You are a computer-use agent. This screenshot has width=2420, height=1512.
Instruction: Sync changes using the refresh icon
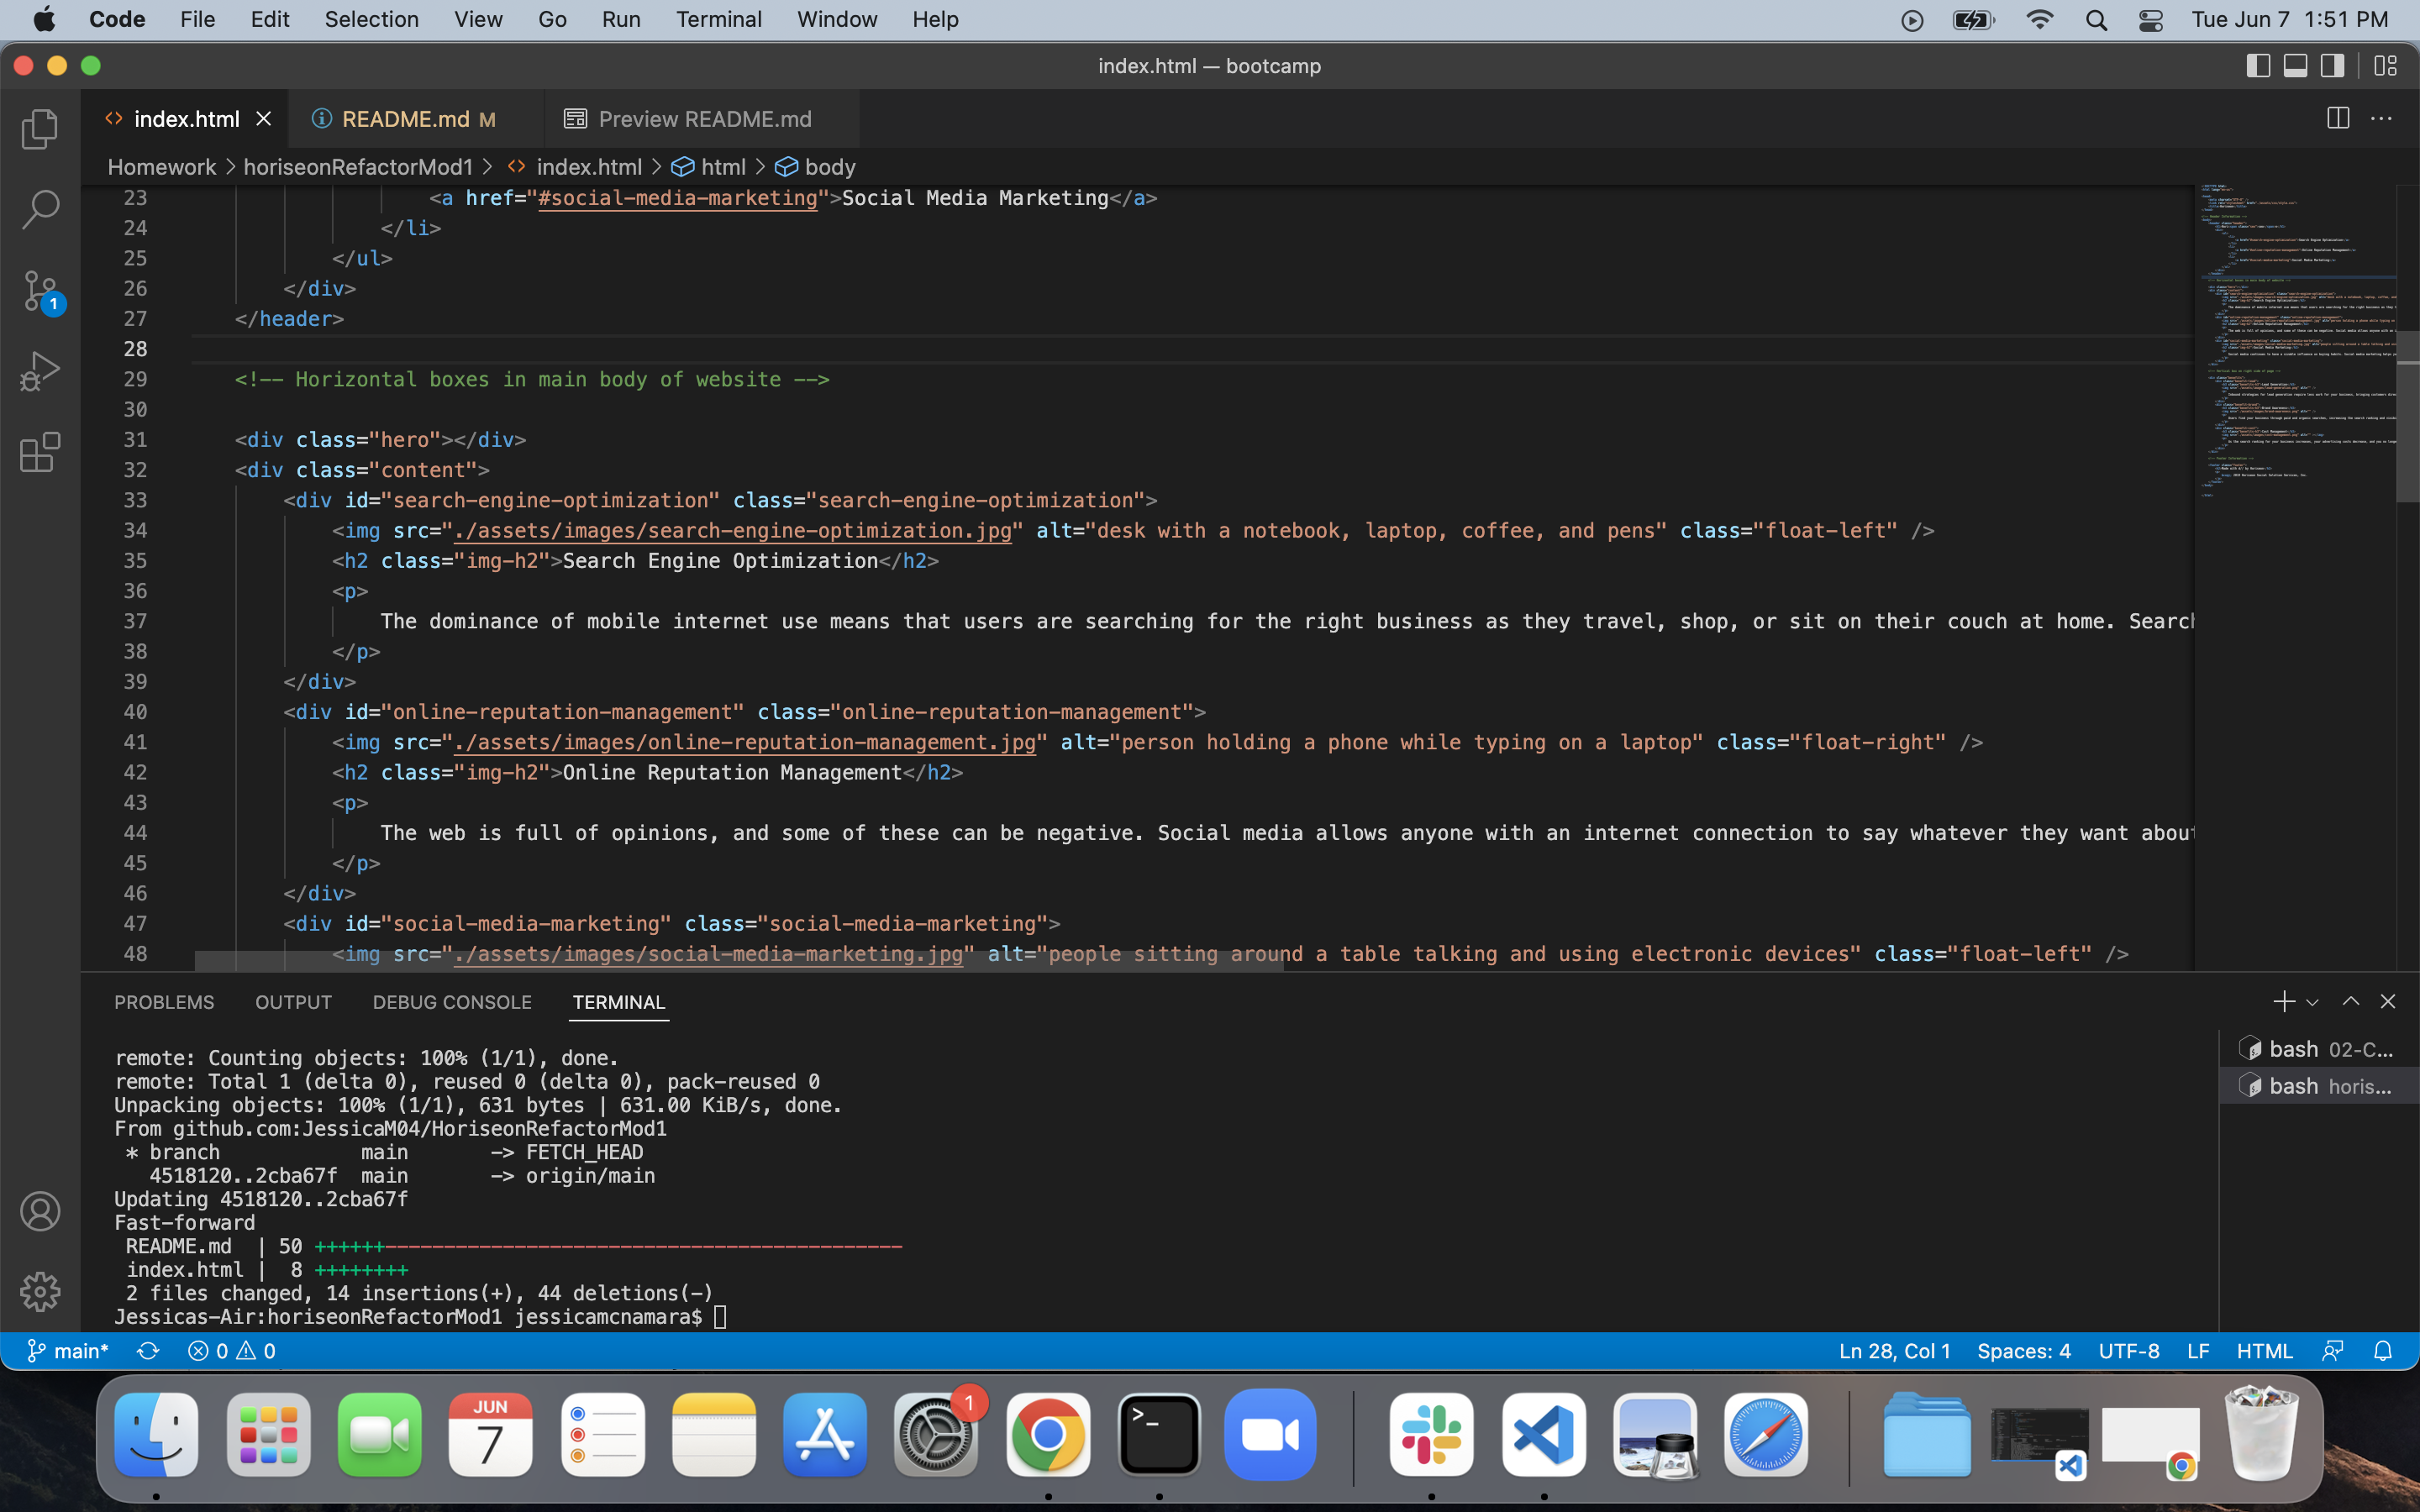(148, 1351)
